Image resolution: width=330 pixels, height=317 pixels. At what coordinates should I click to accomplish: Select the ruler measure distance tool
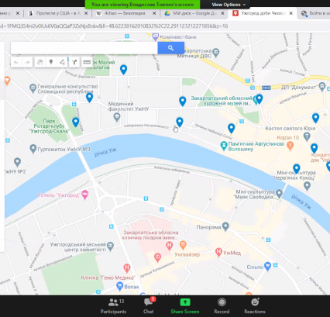87,62
